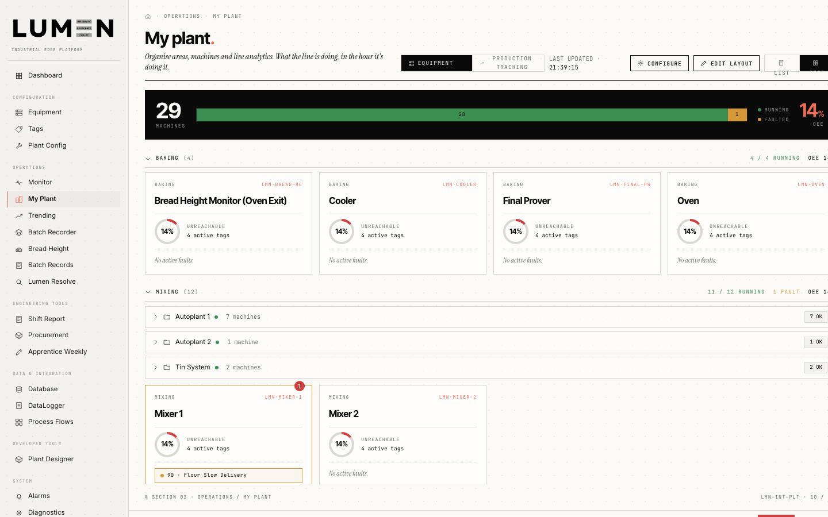Image resolution: width=828 pixels, height=517 pixels.
Task: Click the Lumen Resolve search icon
Action: click(x=19, y=282)
